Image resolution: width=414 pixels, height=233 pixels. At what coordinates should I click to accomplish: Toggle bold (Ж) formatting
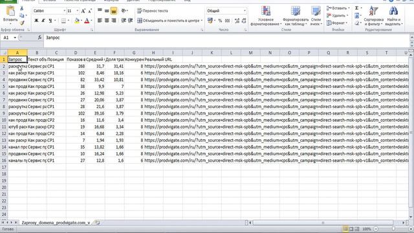36,21
